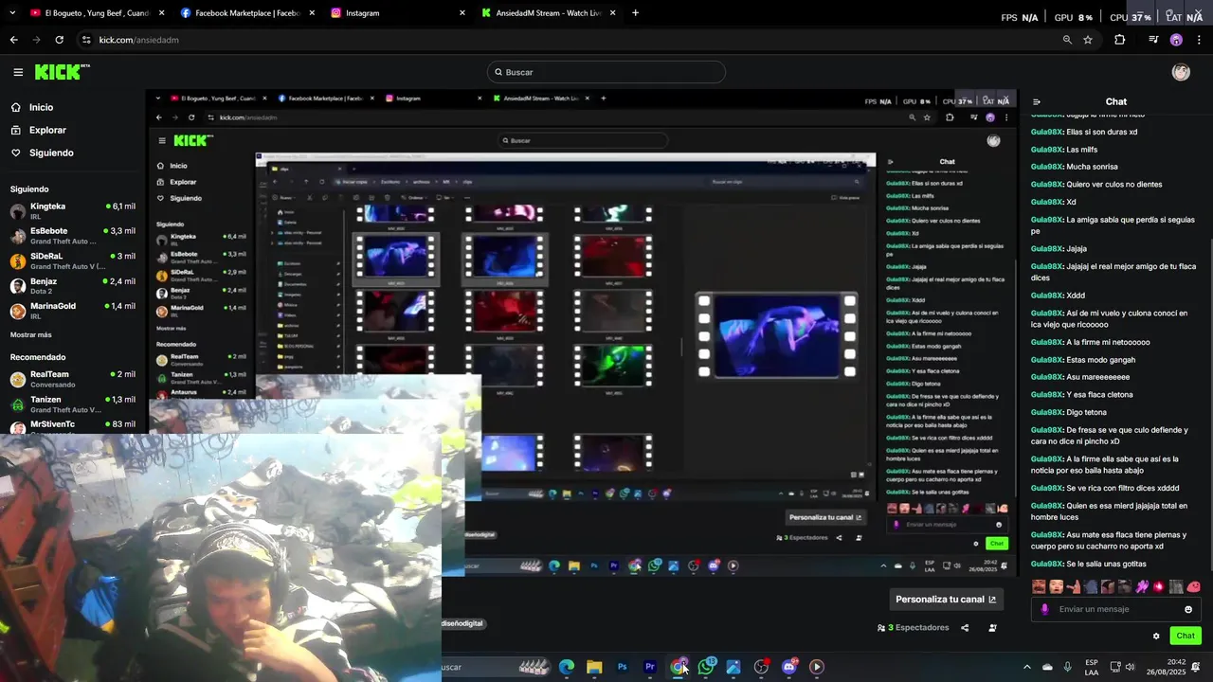Open the Photos app on taskbar
Image resolution: width=1213 pixels, height=682 pixels.
pyautogui.click(x=733, y=667)
